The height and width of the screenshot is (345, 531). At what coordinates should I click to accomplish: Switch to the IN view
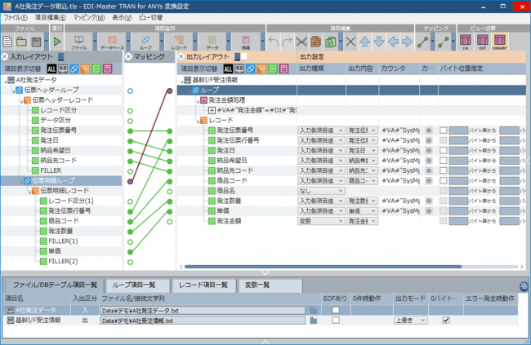(466, 42)
